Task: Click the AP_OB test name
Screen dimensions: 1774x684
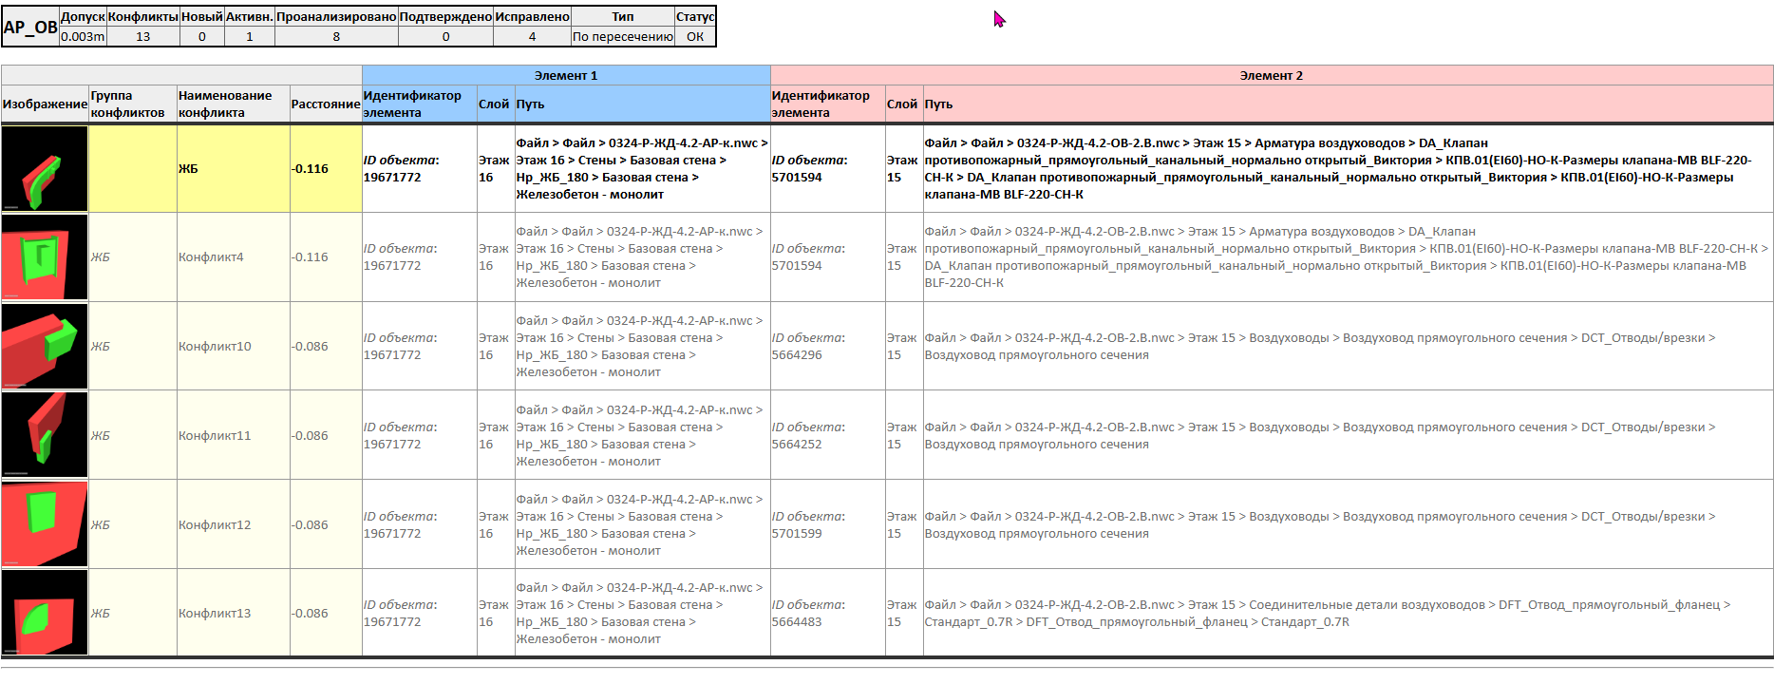Action: [30, 27]
